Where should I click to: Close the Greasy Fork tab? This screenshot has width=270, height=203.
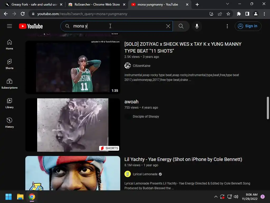coord(61,5)
